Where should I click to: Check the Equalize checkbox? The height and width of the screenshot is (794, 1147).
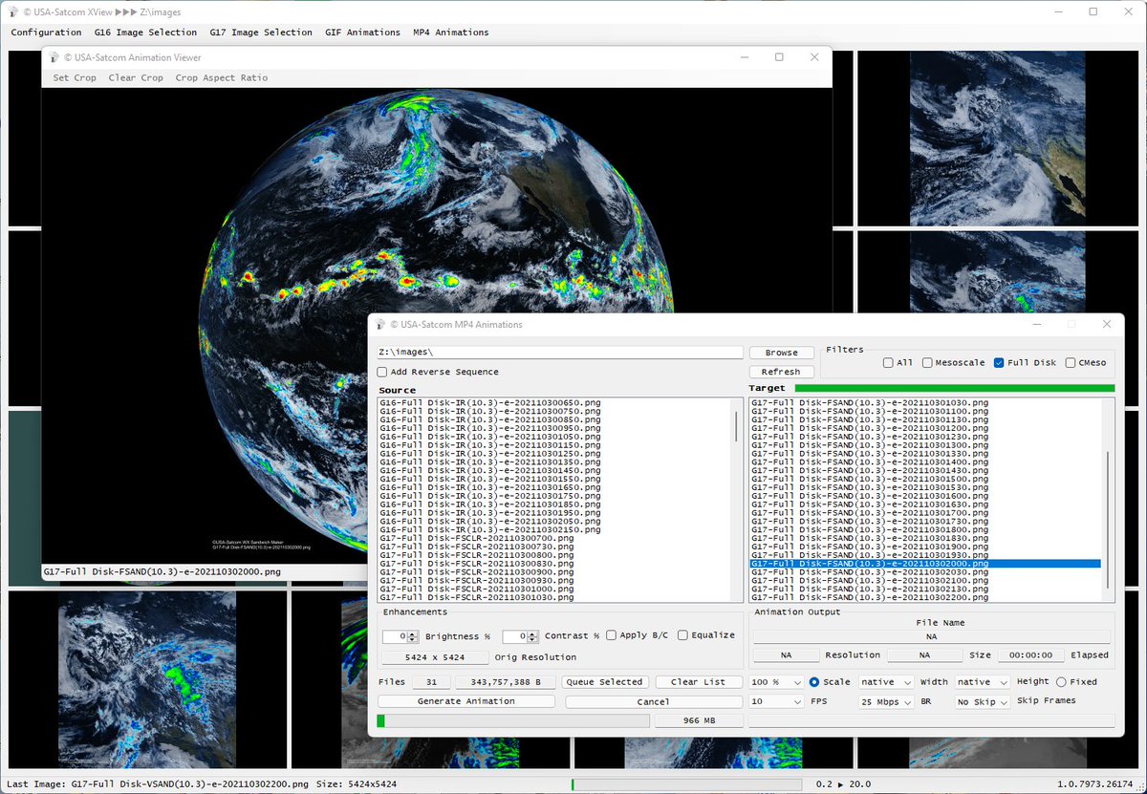(x=682, y=635)
